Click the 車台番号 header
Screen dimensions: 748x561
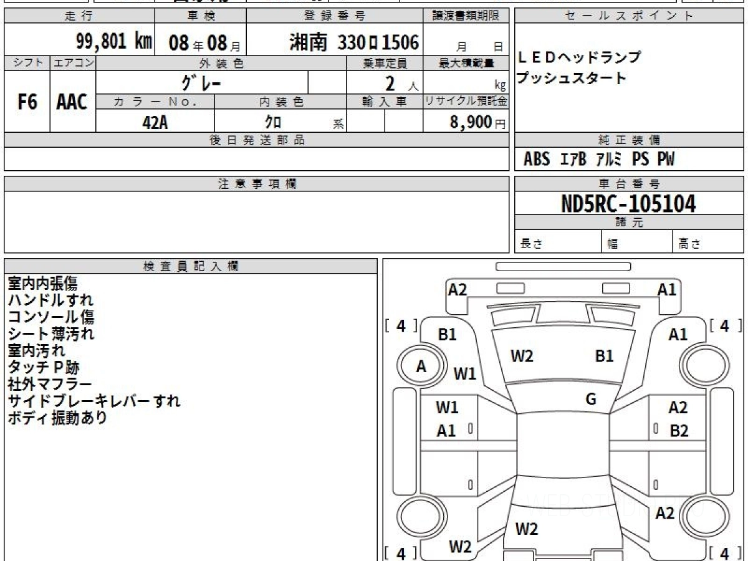pos(630,184)
